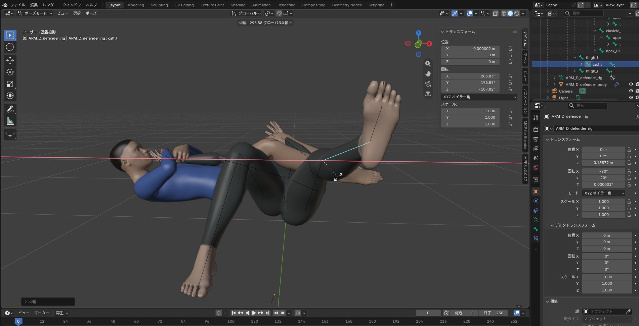Toggle visibility of ARM_D_defender_body

point(631,85)
